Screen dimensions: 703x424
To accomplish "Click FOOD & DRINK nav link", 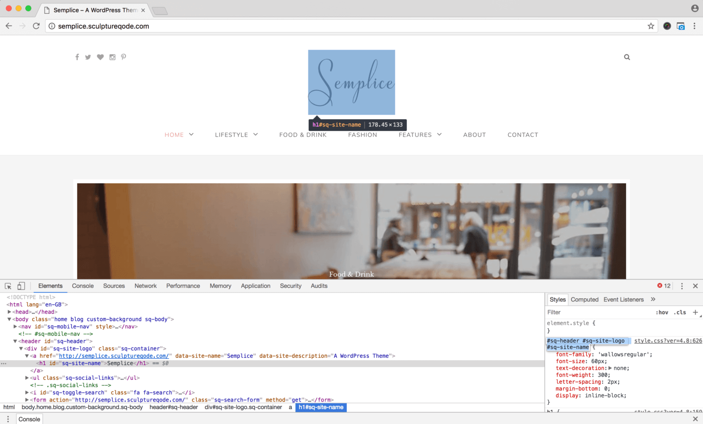I will [303, 135].
